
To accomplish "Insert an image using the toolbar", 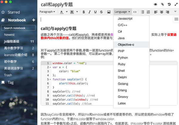I will [x=109, y=12].
